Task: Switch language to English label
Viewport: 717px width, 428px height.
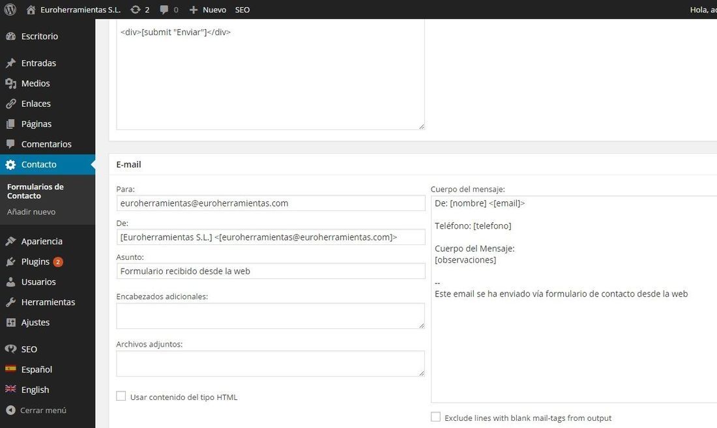Action: [x=35, y=390]
